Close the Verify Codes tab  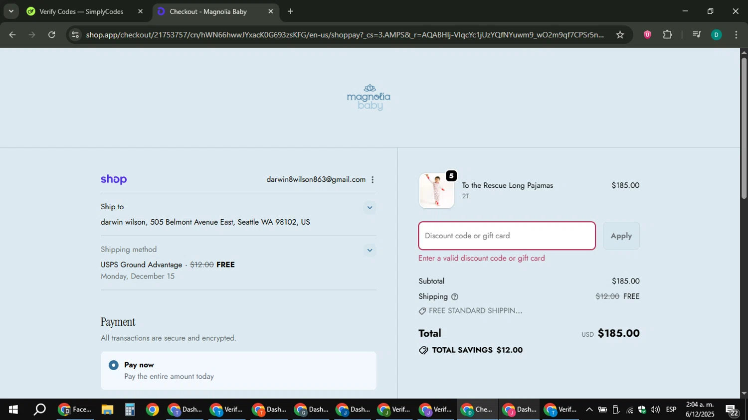click(x=140, y=11)
